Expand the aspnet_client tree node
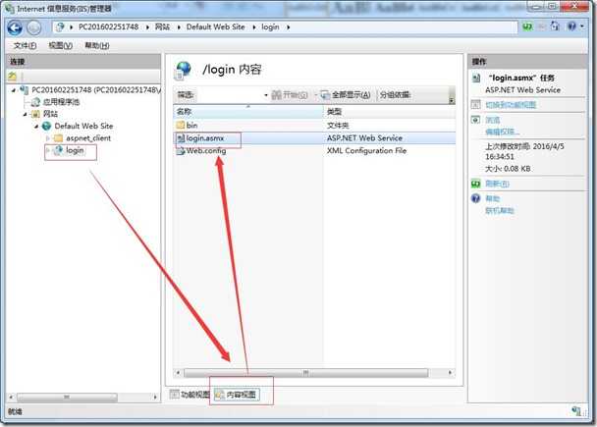597x427 pixels. [x=48, y=138]
